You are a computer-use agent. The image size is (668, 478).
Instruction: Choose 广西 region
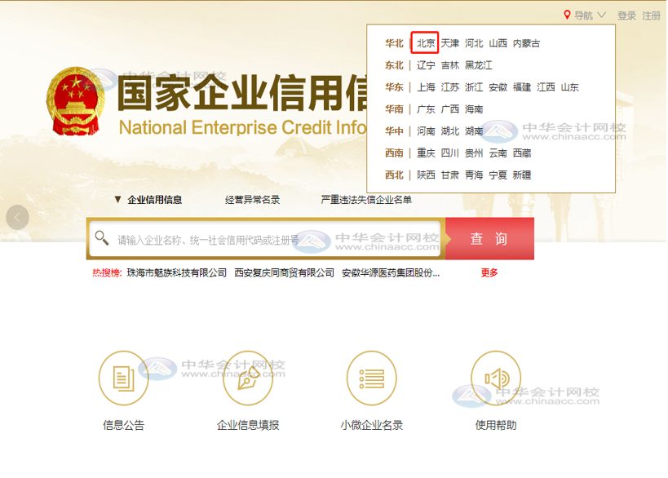[x=450, y=109]
